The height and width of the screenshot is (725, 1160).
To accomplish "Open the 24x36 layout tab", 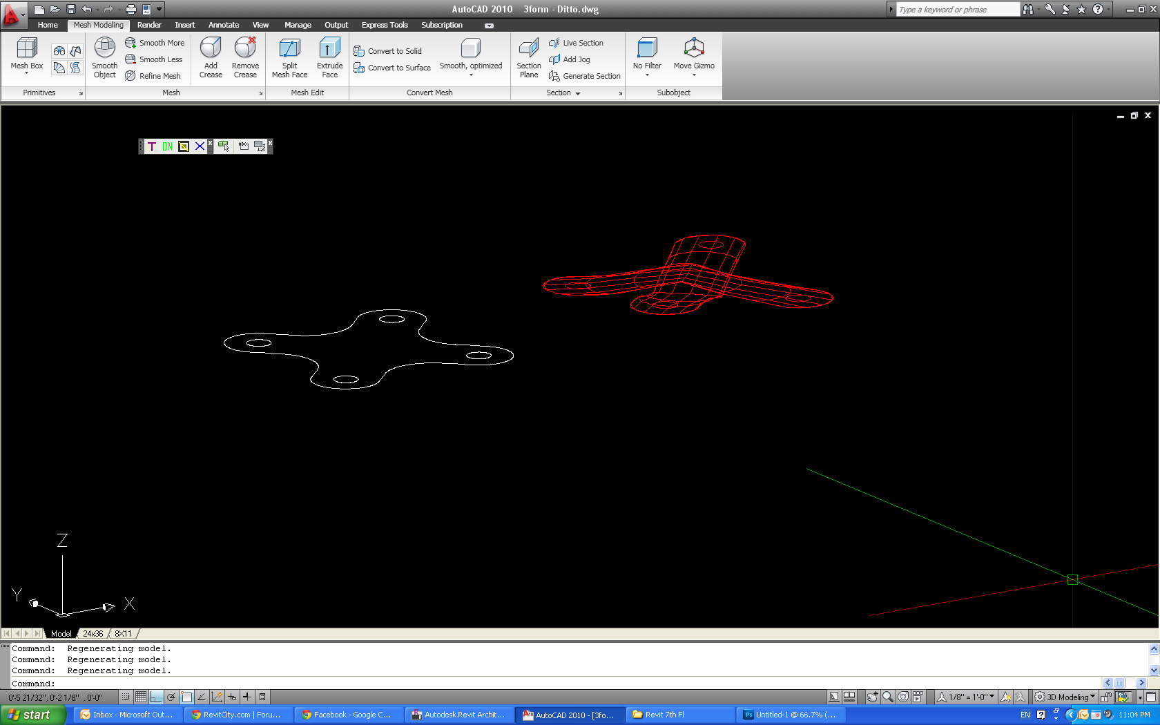I will pos(93,633).
